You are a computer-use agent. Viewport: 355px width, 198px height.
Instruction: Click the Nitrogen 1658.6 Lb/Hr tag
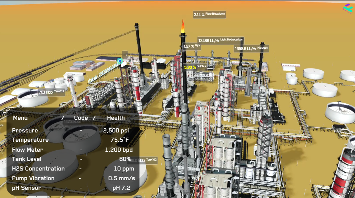pos(251,49)
